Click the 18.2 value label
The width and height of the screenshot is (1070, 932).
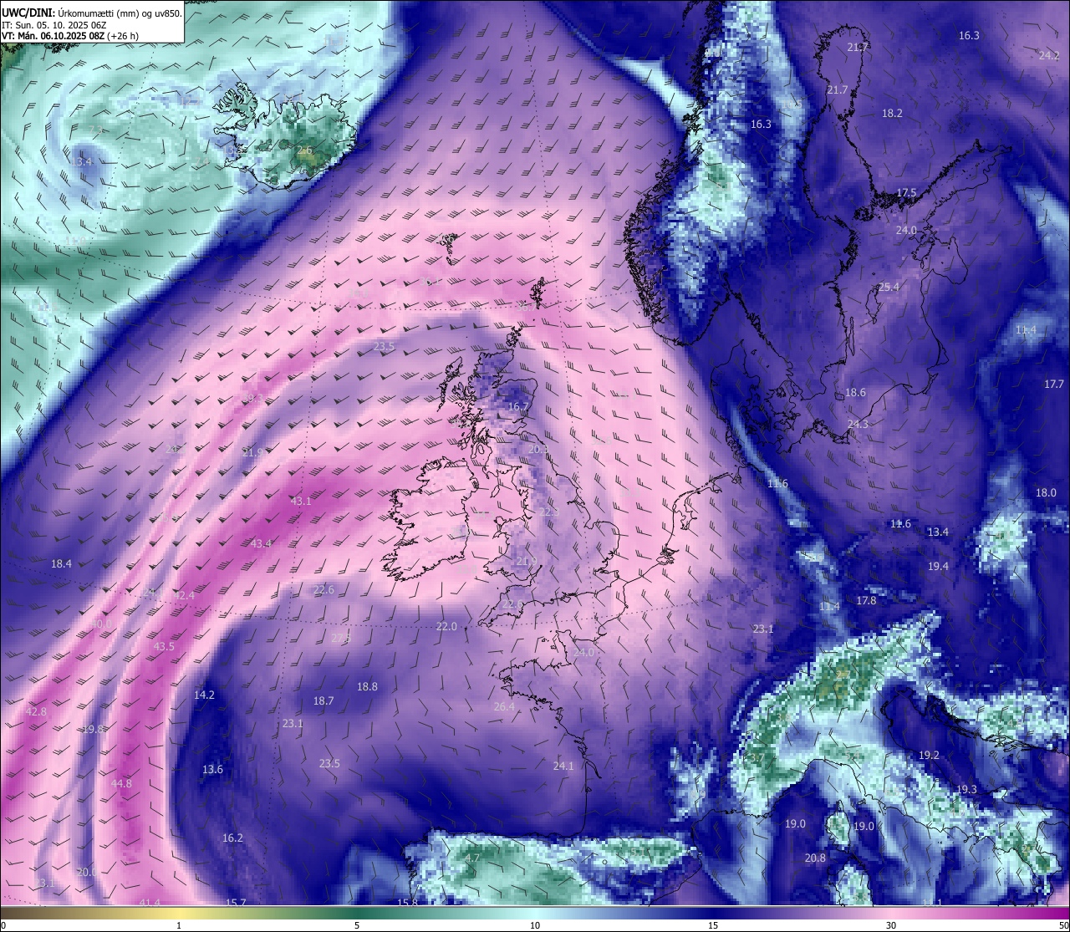892,113
